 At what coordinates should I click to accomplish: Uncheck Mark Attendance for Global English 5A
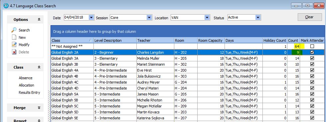(312, 94)
